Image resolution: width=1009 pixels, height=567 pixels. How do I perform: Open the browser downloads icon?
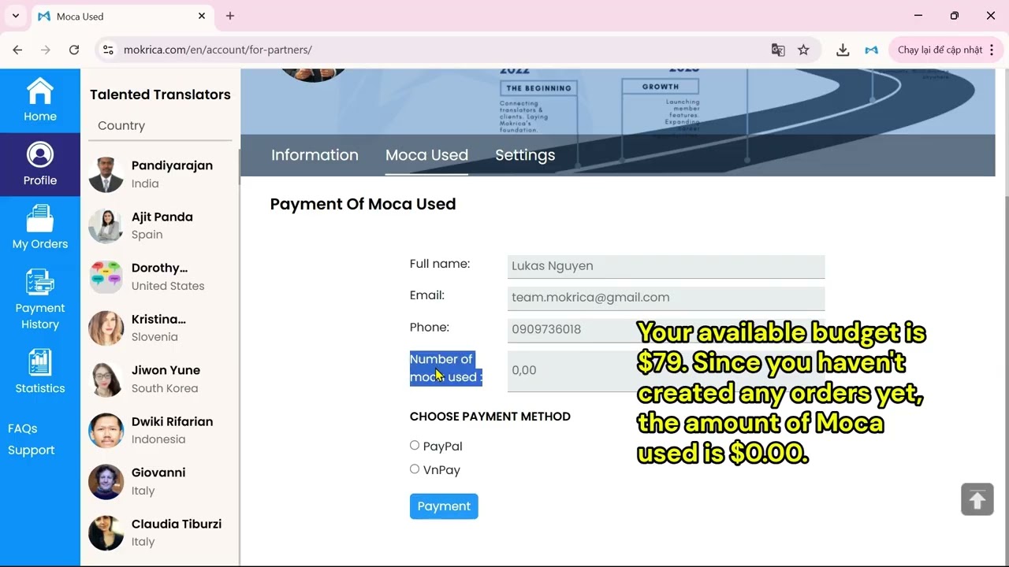point(843,50)
